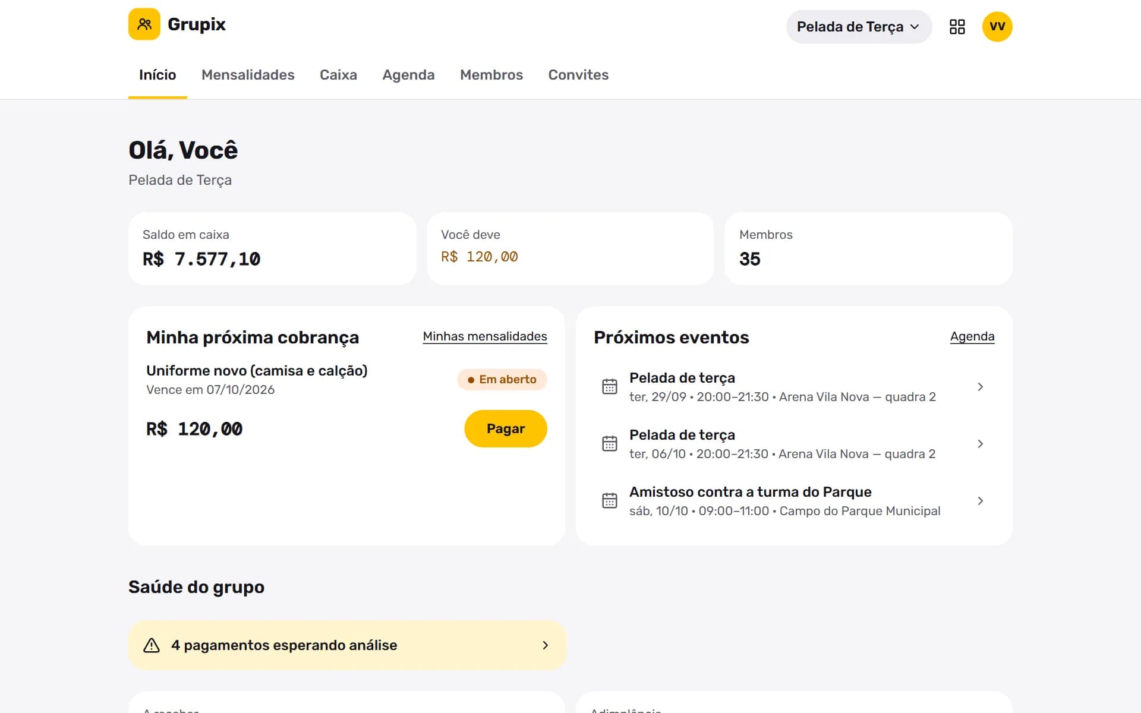Viewport: 1141px width, 713px height.
Task: Click the '4 pagamentos esperando análise' text
Action: pyautogui.click(x=284, y=645)
